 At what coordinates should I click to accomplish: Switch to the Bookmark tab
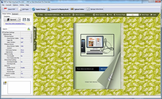(x=15, y=14)
